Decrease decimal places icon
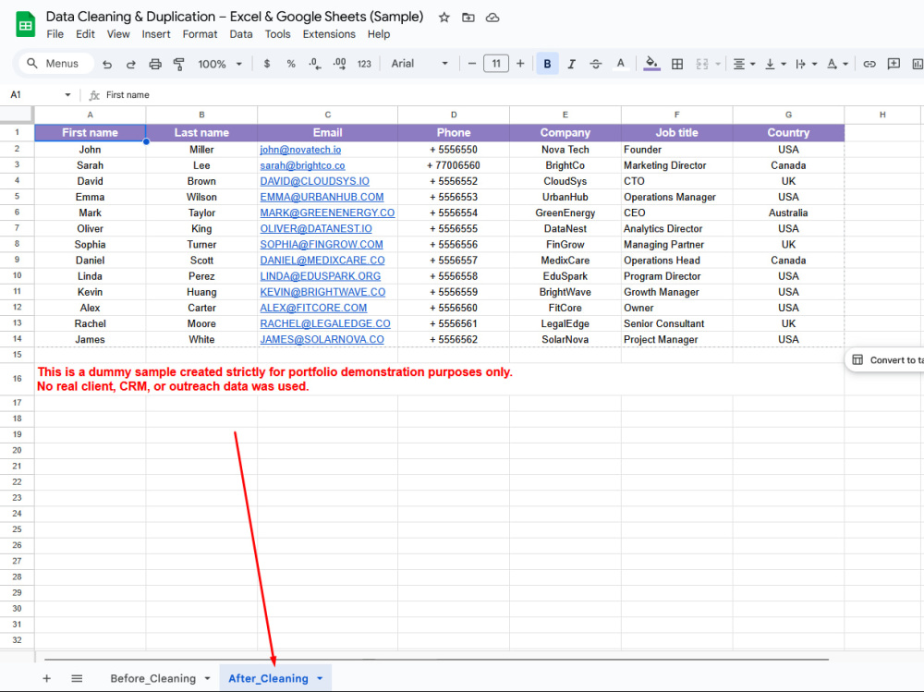 click(315, 64)
